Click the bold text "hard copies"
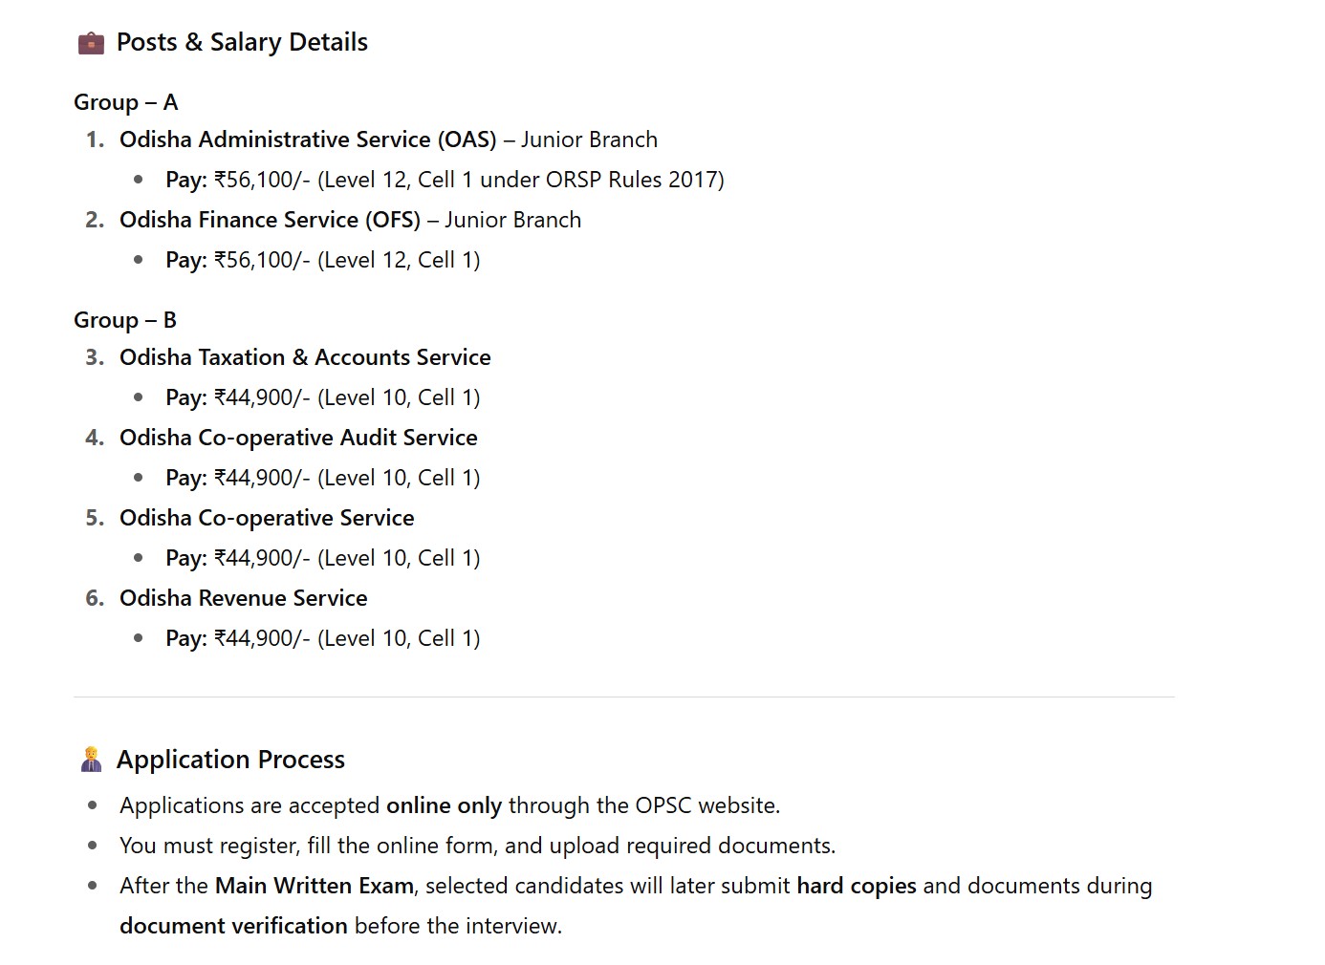The image size is (1325, 965). pos(856,886)
